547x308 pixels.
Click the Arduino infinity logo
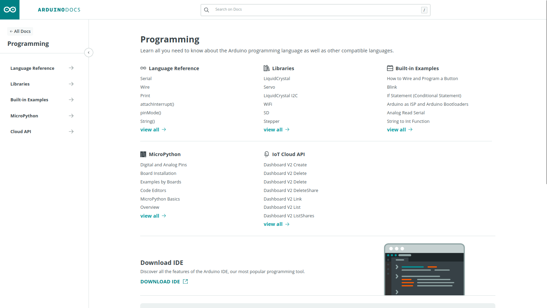pos(10,10)
